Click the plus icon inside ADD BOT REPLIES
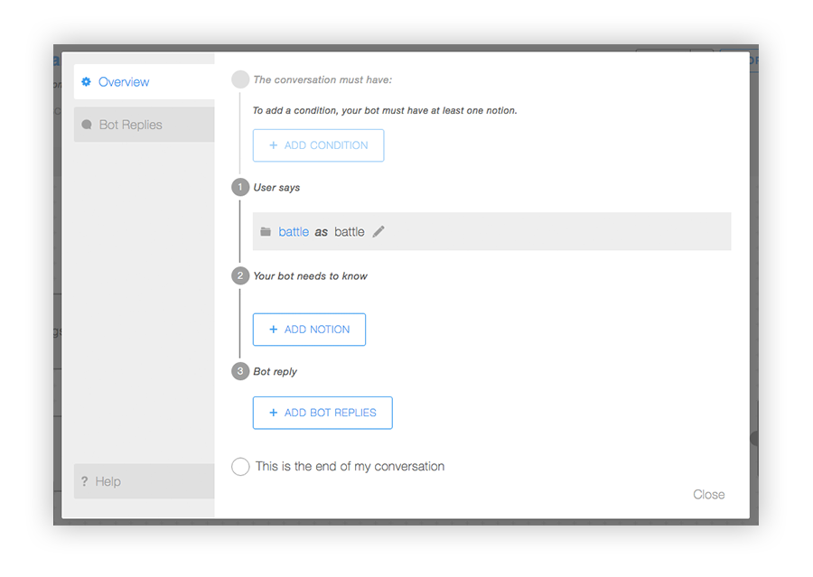This screenshot has height=577, width=813. click(x=272, y=412)
